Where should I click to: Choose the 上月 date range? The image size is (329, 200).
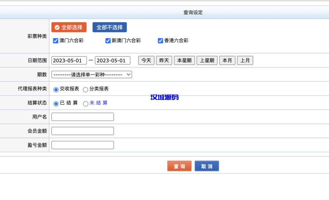(x=245, y=60)
